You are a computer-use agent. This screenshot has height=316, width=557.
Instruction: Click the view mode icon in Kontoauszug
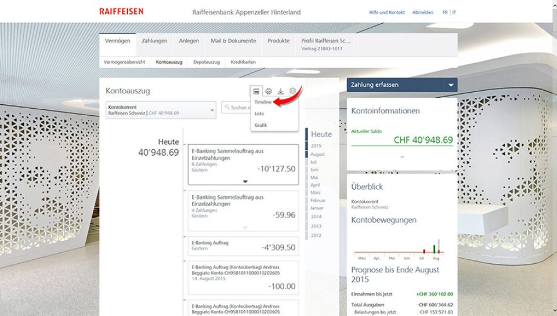256,91
